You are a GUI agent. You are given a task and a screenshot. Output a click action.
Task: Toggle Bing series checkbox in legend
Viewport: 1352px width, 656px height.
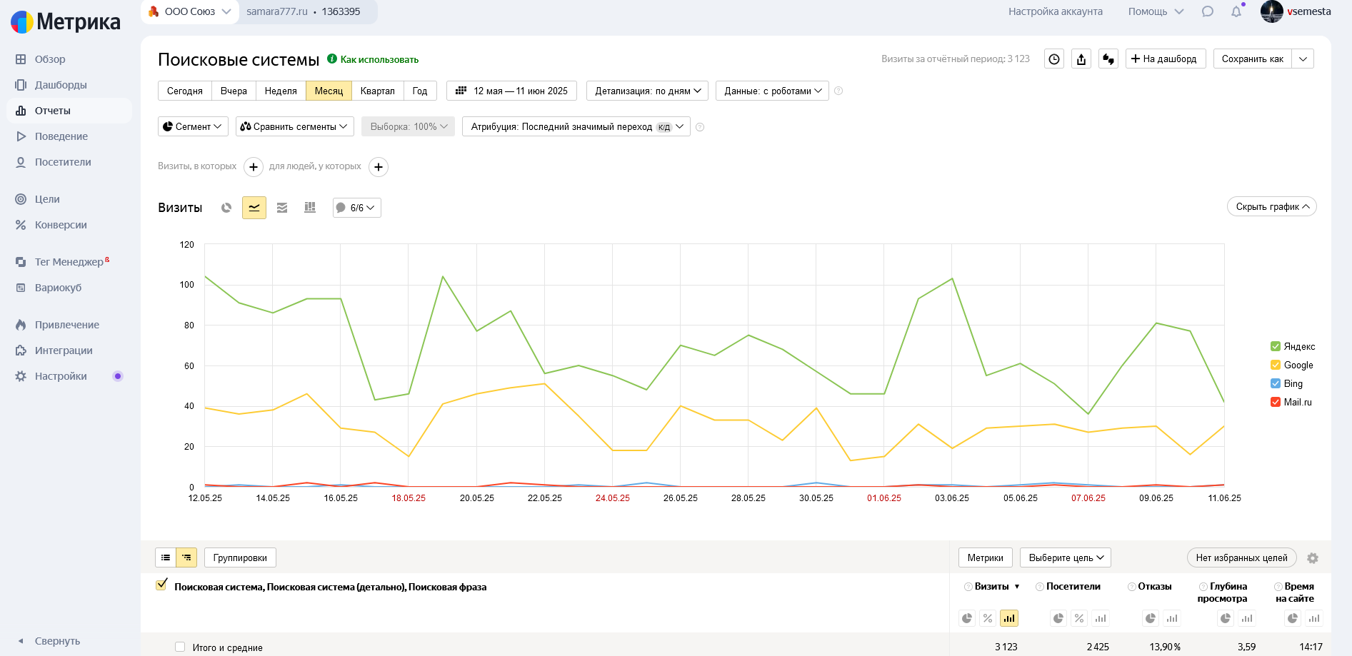(1276, 383)
